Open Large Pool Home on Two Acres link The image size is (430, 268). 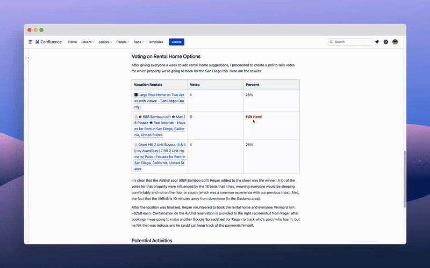tap(159, 101)
